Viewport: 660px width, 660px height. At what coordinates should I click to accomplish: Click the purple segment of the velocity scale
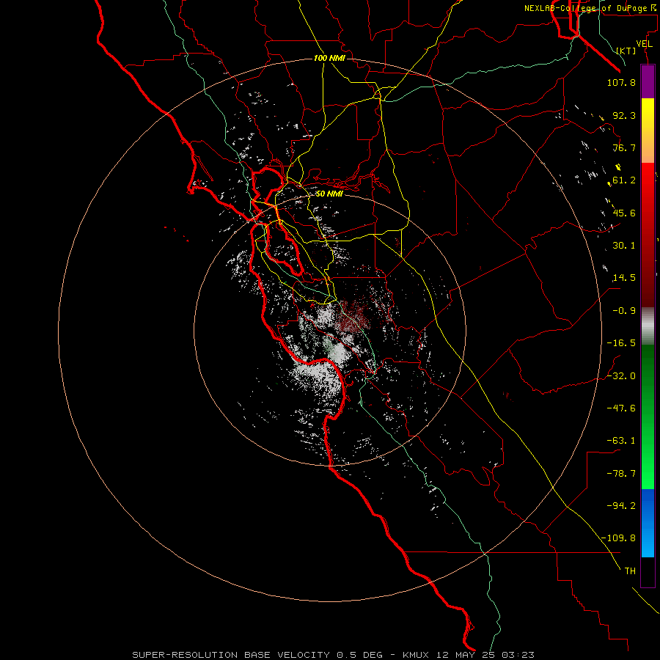tap(648, 81)
